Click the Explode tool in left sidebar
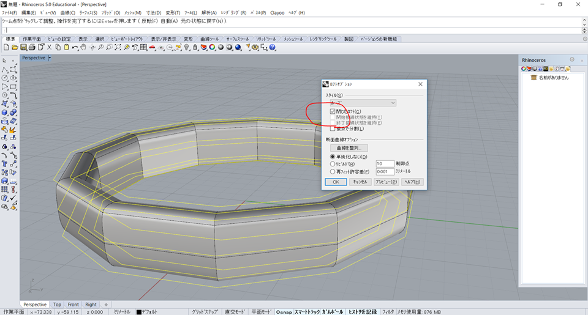The height and width of the screenshot is (315, 588). (x=13, y=130)
